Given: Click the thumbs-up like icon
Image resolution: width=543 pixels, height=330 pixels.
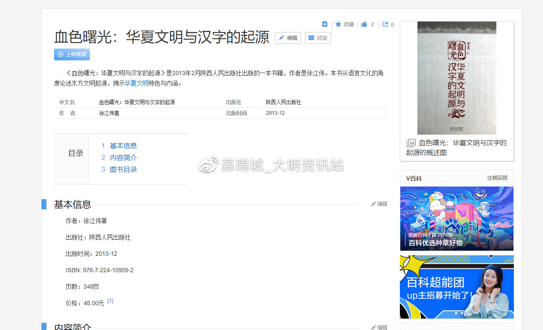Looking at the screenshot, I should (364, 24).
